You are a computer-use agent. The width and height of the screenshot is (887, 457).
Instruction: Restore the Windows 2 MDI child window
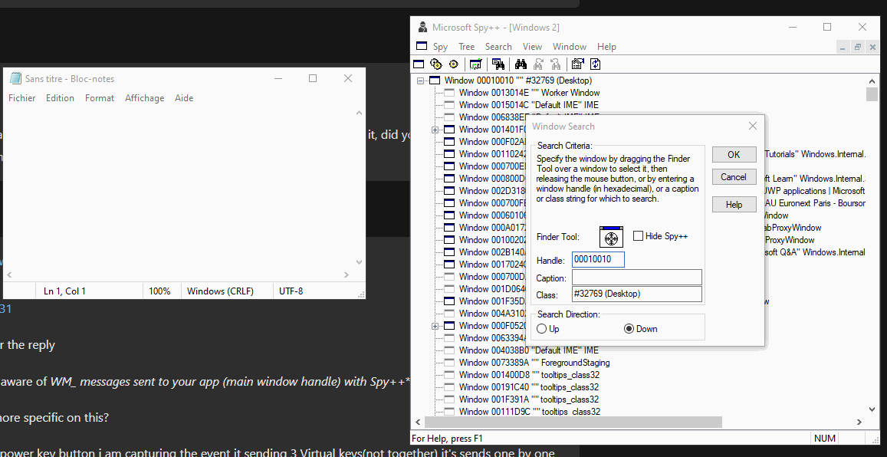click(x=858, y=47)
